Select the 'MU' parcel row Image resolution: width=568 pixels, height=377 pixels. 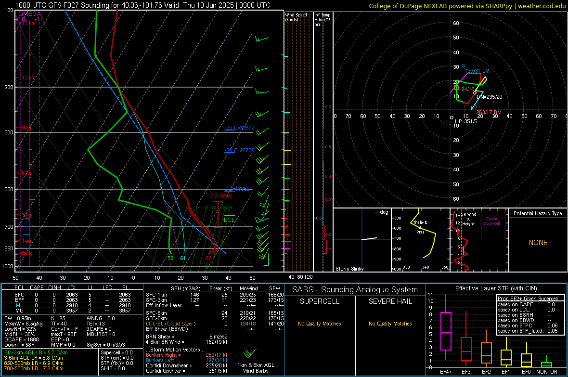(73, 311)
